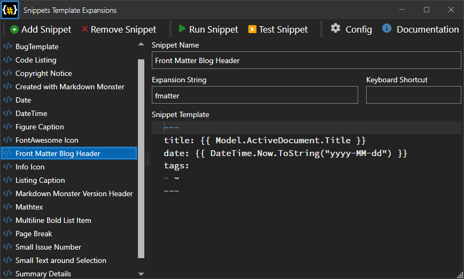
Task: Select the Info Icon snippet
Action: pos(30,167)
